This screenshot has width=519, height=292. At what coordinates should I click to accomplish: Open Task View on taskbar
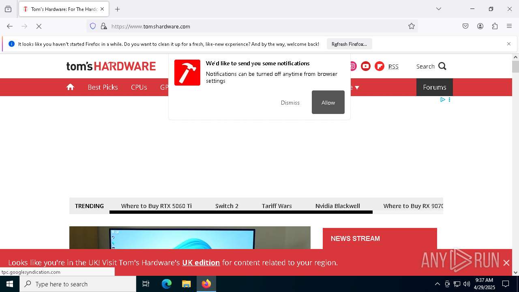146,284
